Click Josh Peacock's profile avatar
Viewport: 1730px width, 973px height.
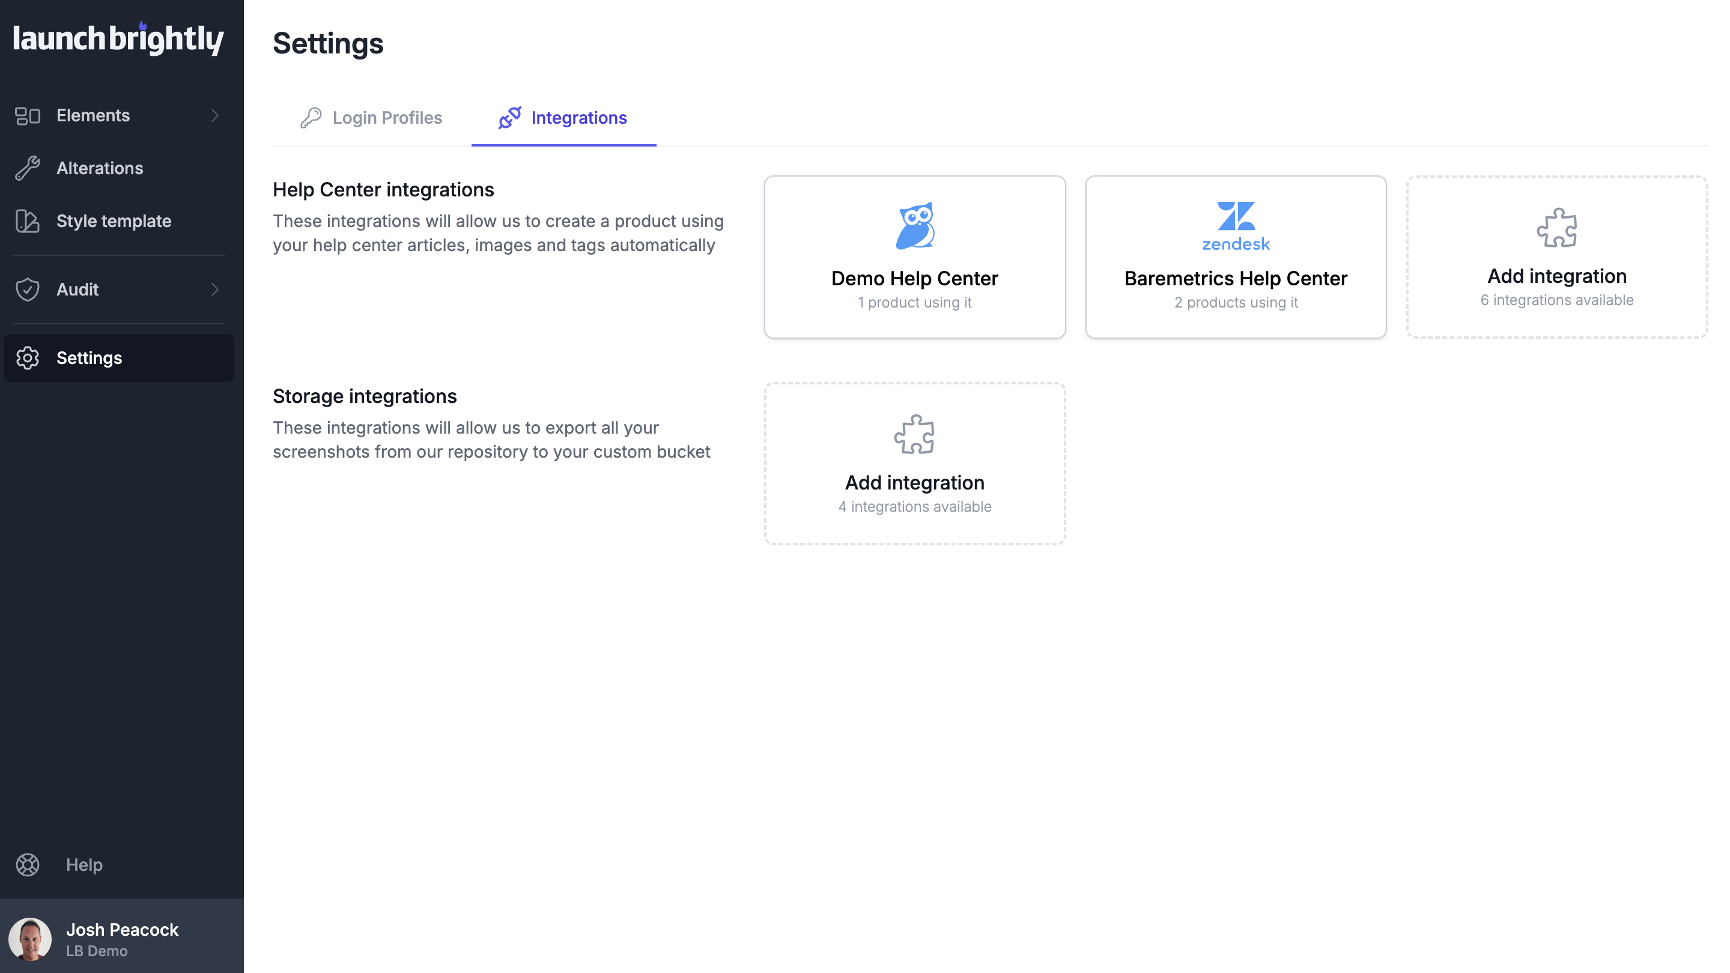click(30, 939)
